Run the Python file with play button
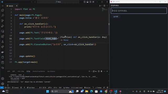Viewport: 168px width, 94px height. pos(100,6)
